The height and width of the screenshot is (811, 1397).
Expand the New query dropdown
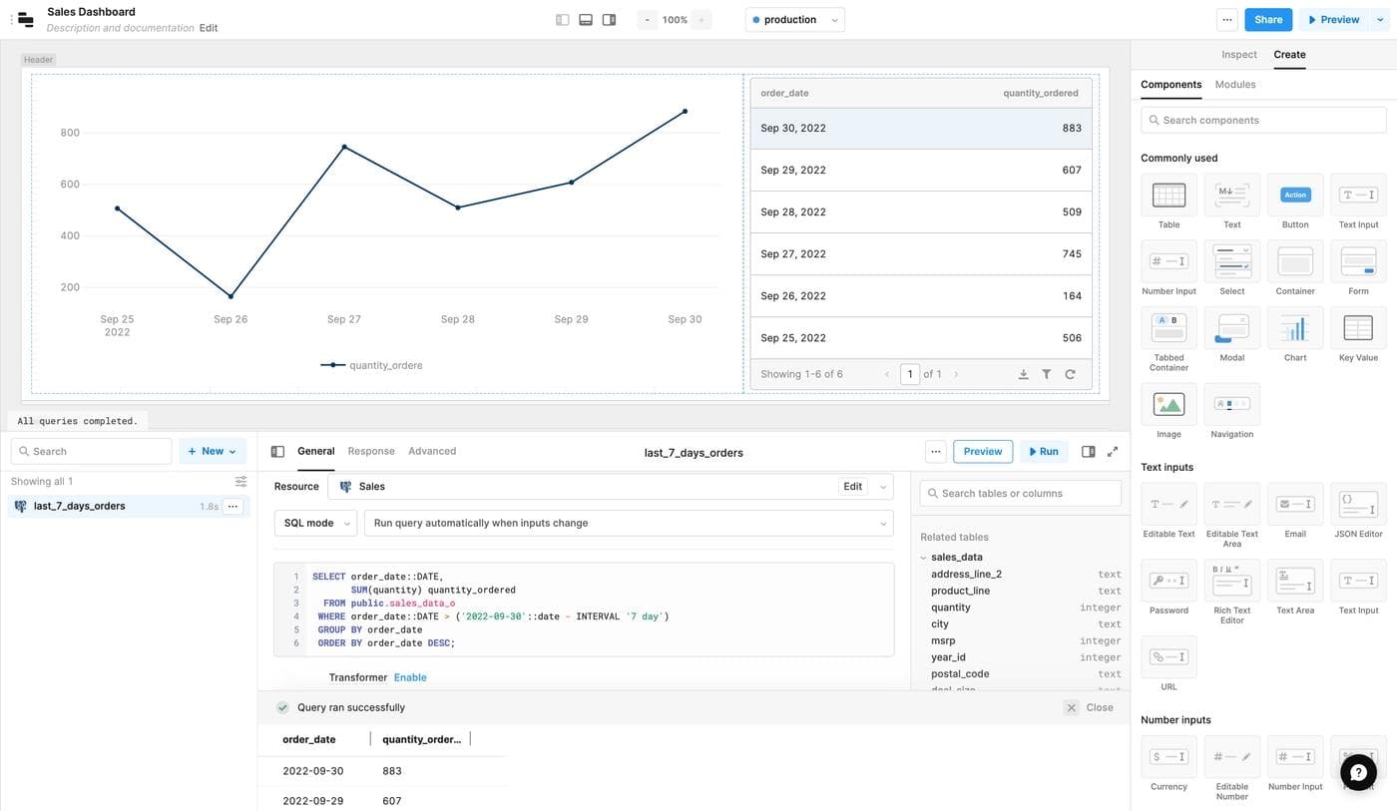213,452
